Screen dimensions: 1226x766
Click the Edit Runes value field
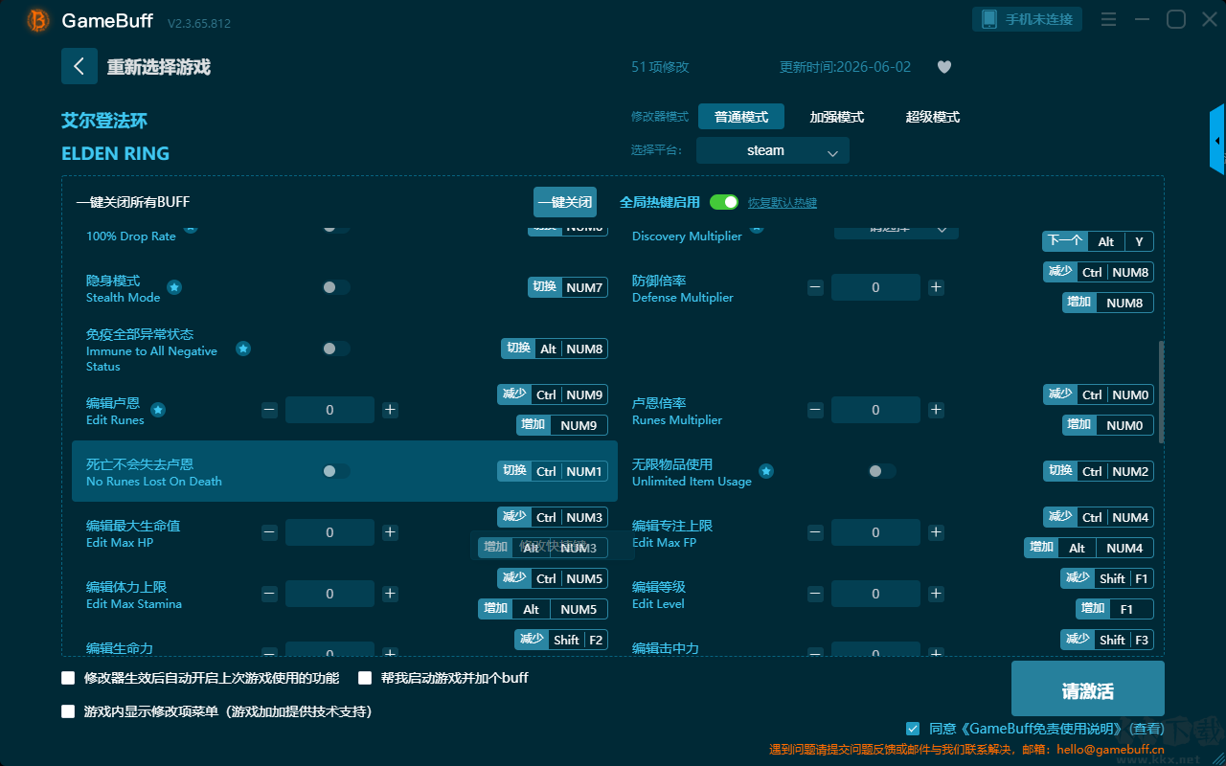[x=329, y=410]
